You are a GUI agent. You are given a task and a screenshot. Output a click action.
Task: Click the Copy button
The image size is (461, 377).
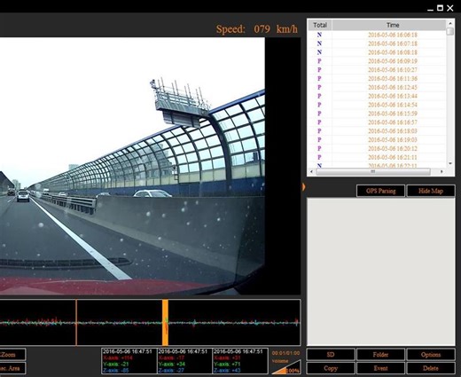click(331, 368)
